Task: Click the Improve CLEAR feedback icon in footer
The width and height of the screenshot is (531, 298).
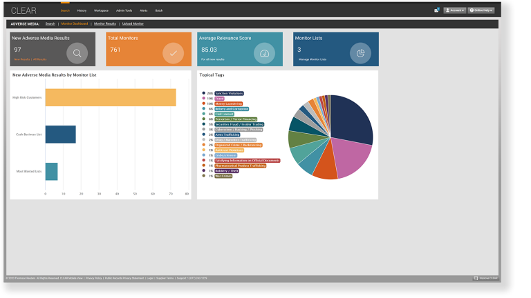Action: 476,278
